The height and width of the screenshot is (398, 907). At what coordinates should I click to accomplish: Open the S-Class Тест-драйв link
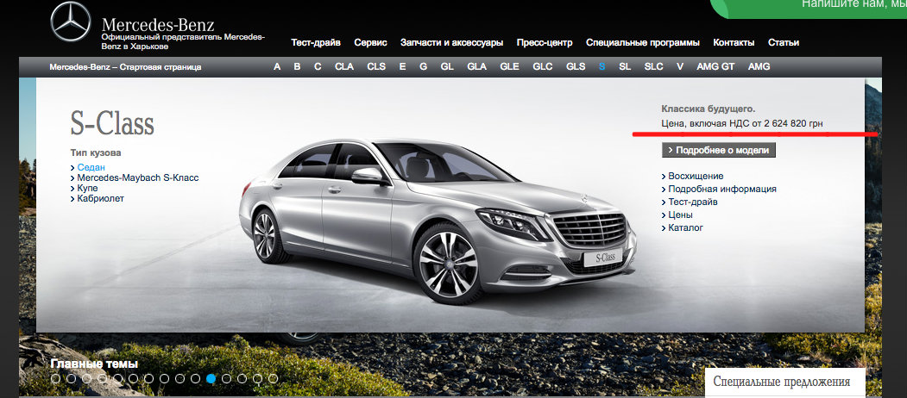pyautogui.click(x=692, y=202)
